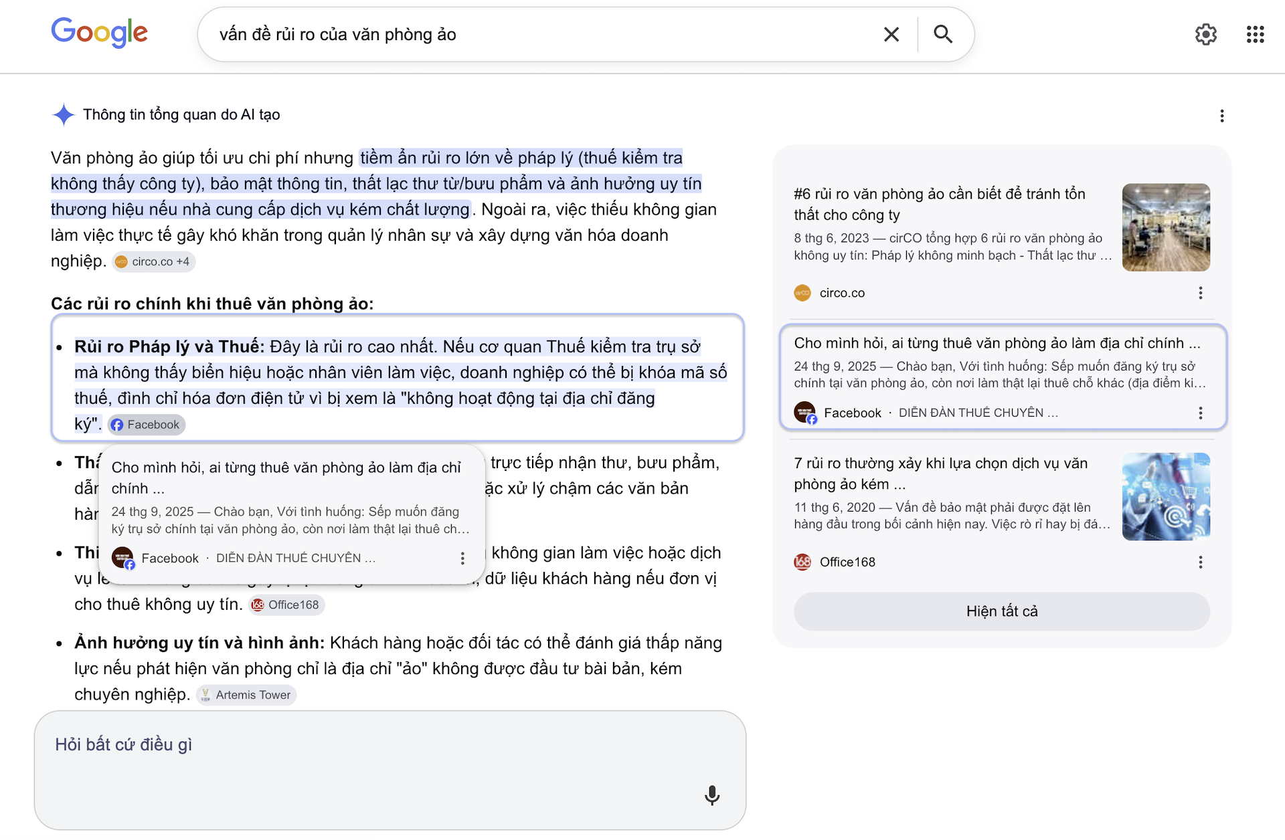Open three-dot menu for sidebar Facebook result
Image resolution: width=1285 pixels, height=840 pixels.
click(1201, 413)
